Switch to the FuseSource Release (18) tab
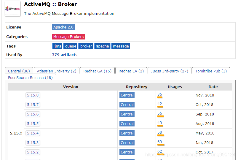Viewport: 238px width, 160px height. coord(30,77)
